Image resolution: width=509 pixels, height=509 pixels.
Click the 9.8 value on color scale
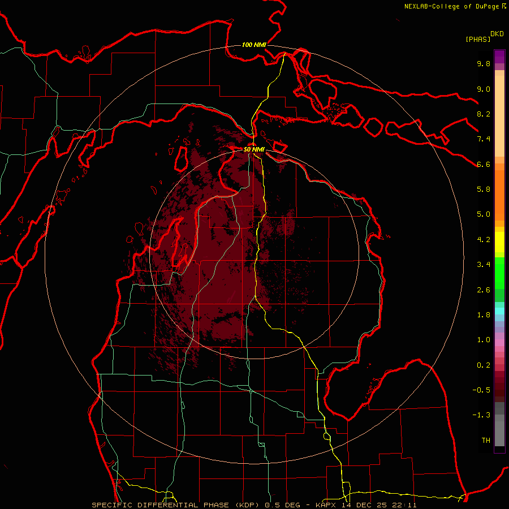click(484, 63)
